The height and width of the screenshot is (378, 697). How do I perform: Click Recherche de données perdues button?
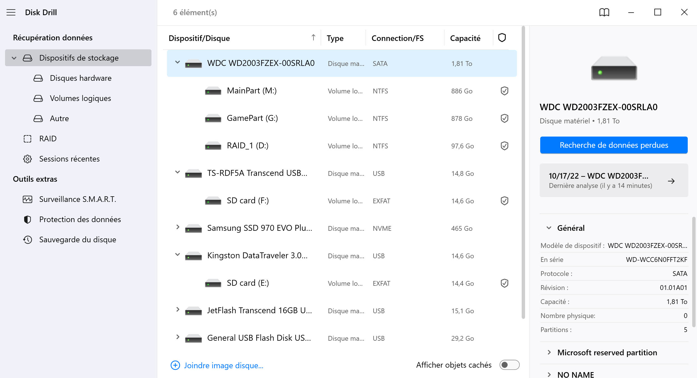pyautogui.click(x=614, y=145)
